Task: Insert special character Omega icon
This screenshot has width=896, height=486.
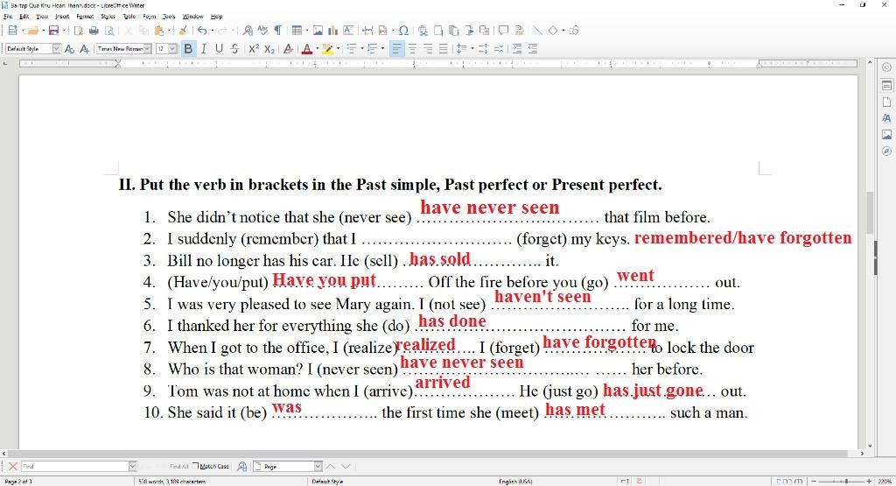Action: pyautogui.click(x=403, y=31)
